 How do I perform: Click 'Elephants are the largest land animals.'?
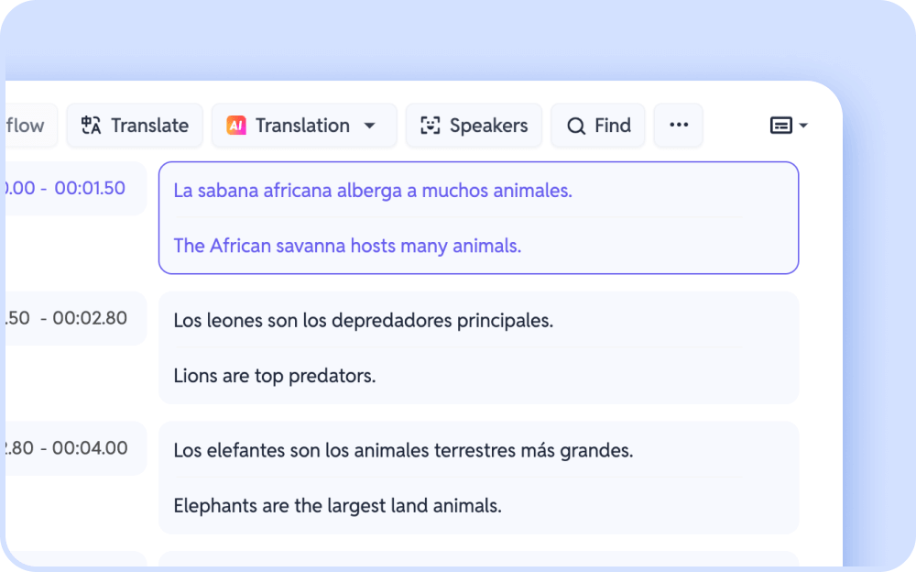pyautogui.click(x=337, y=505)
